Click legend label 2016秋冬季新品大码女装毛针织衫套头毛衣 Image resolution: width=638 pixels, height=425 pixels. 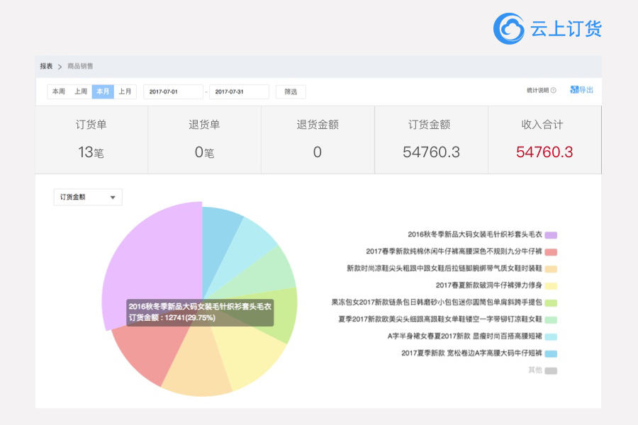[475, 234]
